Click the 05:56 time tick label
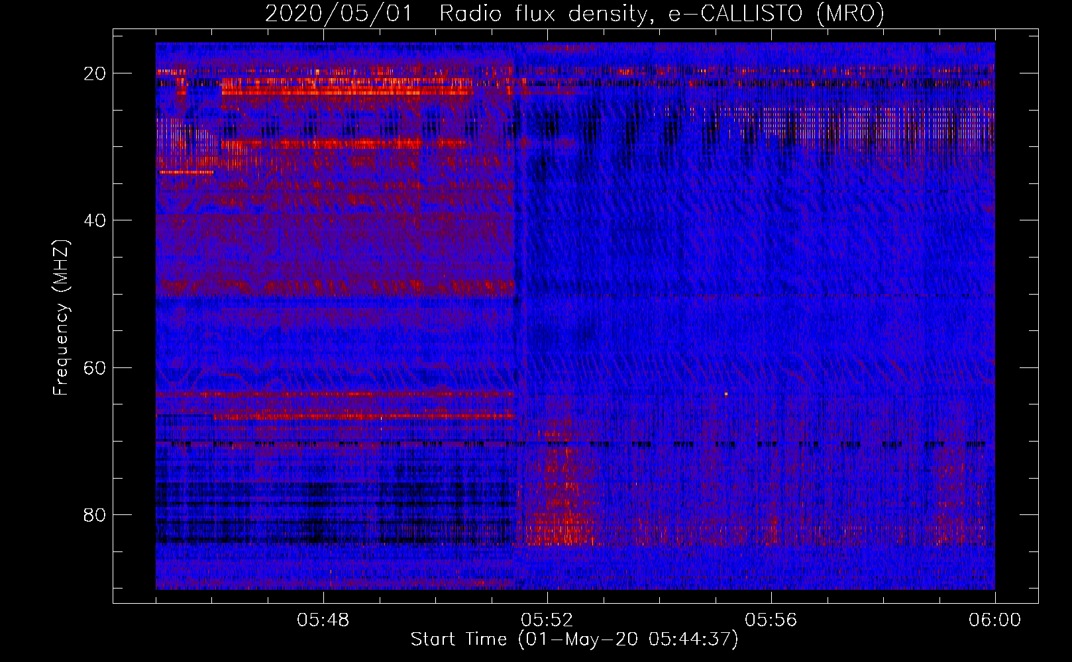This screenshot has width=1072, height=662. [771, 620]
